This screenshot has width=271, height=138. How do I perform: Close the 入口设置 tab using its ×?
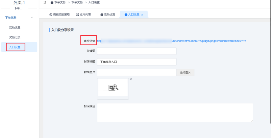point(142,15)
